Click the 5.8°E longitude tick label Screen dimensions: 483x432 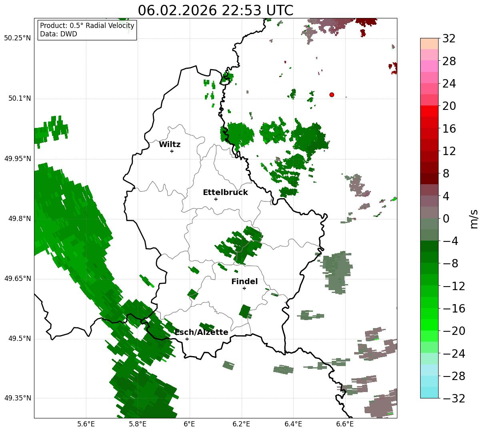point(138,424)
